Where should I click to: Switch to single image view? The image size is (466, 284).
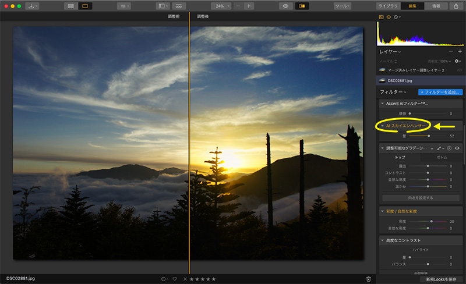click(85, 6)
